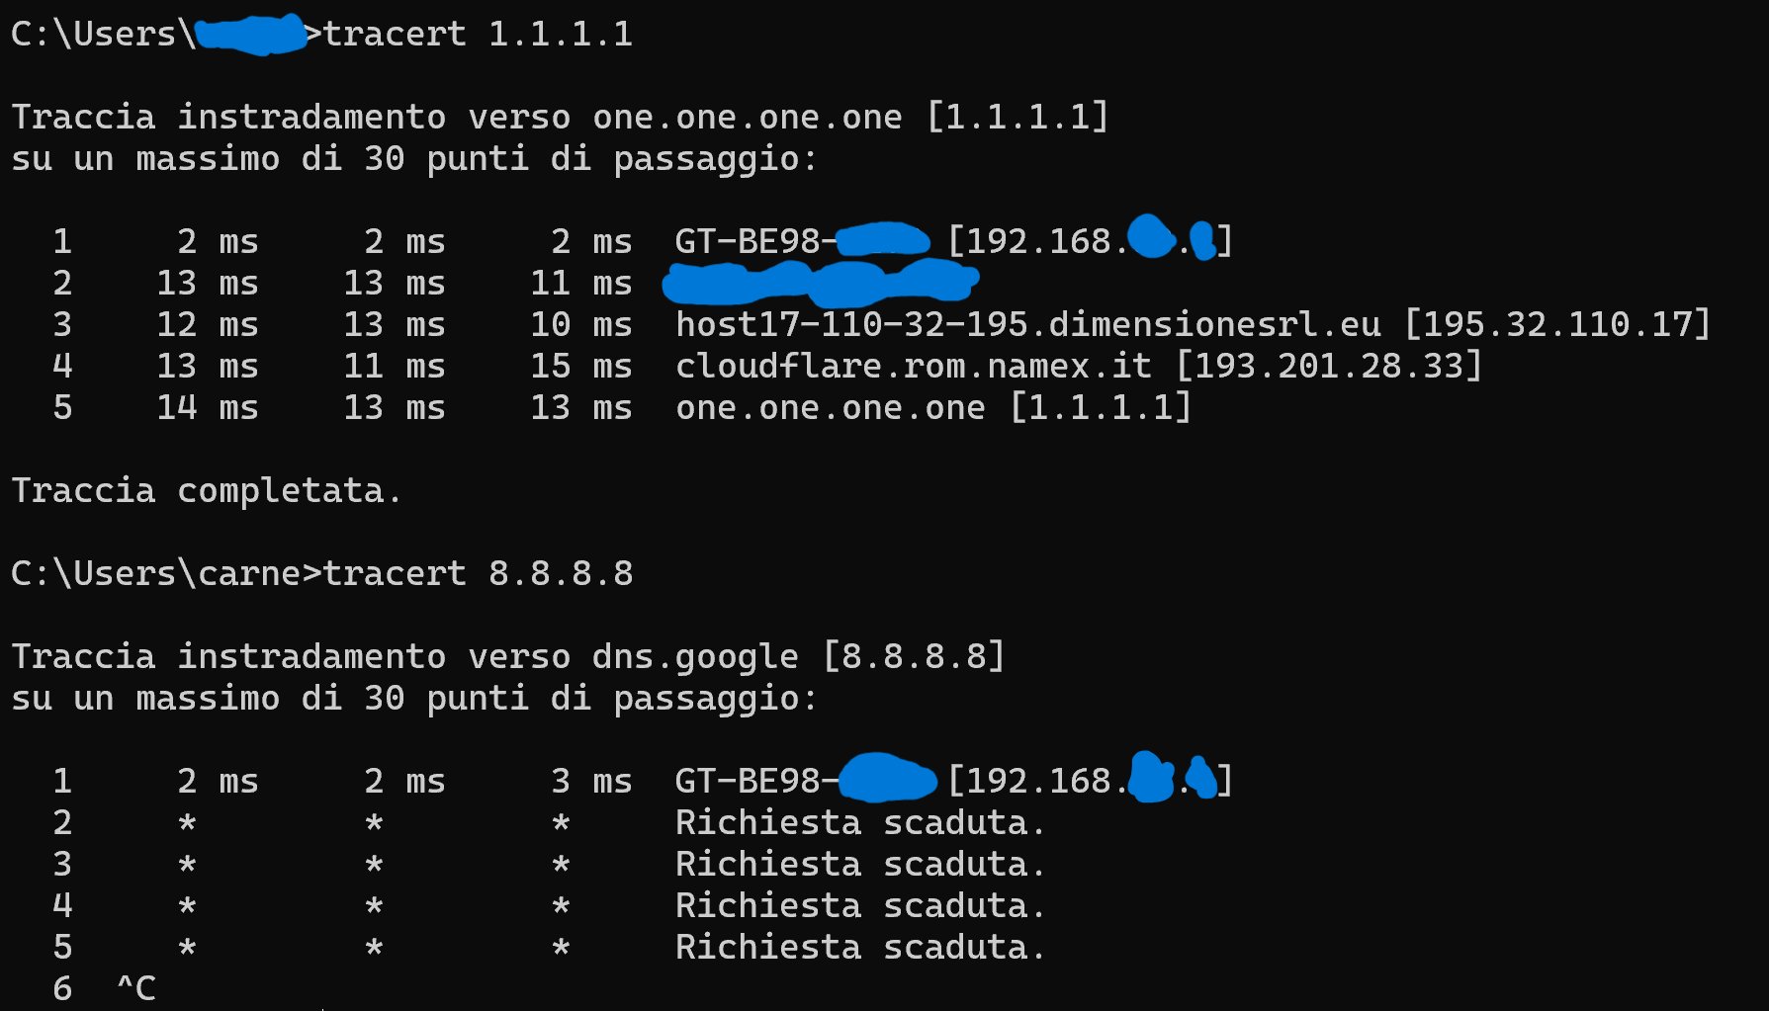This screenshot has width=1769, height=1011.
Task: Click 'Richiesta scaduta.' on hop 2
Action: [x=860, y=823]
